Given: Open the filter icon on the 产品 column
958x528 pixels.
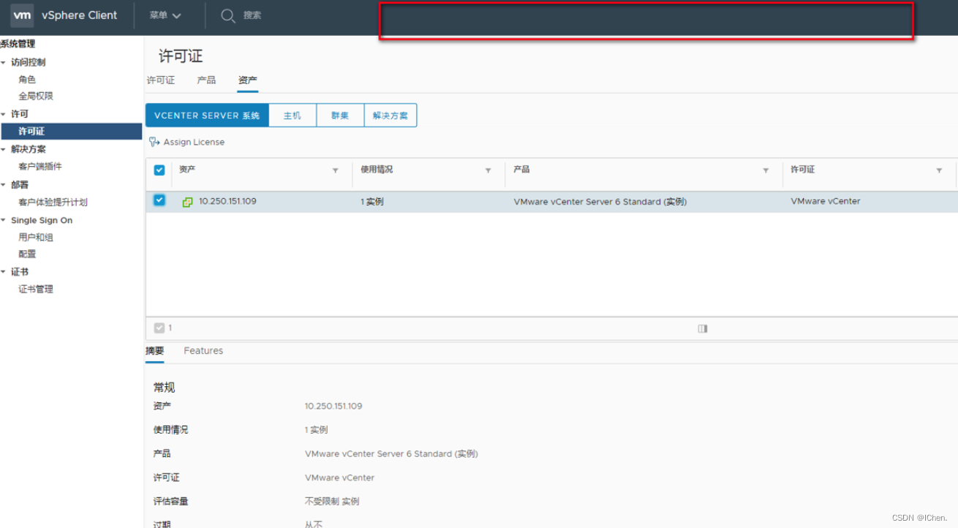Looking at the screenshot, I should (x=765, y=170).
